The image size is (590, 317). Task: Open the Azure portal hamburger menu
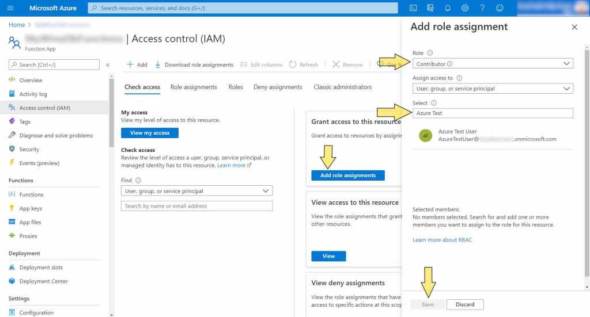point(10,8)
